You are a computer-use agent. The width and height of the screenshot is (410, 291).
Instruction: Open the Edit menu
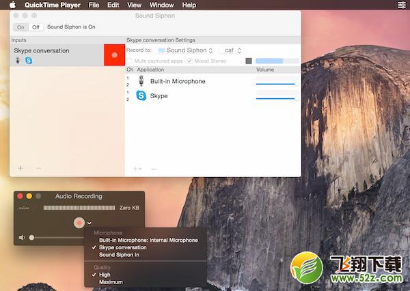click(113, 5)
